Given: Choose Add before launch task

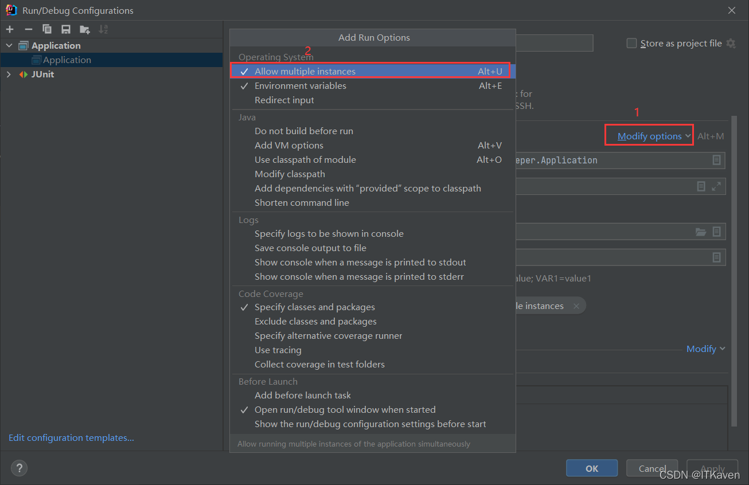Looking at the screenshot, I should point(373,396).
